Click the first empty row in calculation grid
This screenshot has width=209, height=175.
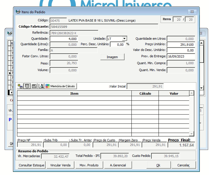[103, 98]
